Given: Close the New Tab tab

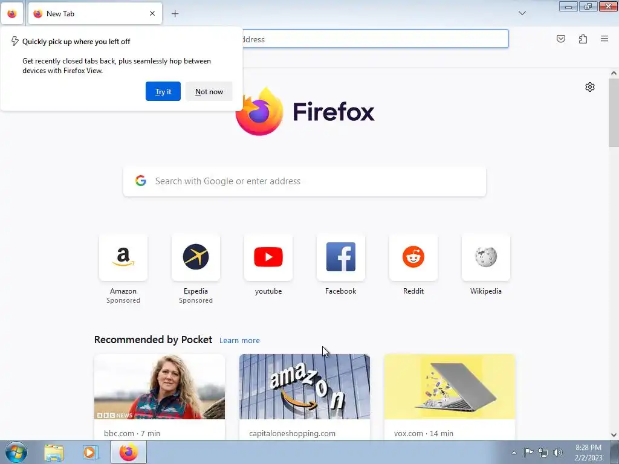Looking at the screenshot, I should coord(152,13).
